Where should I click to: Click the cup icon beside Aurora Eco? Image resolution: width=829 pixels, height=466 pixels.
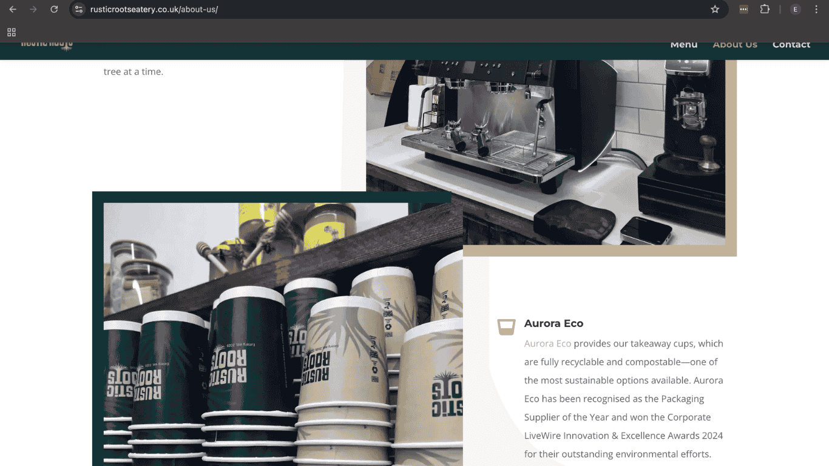pyautogui.click(x=506, y=326)
